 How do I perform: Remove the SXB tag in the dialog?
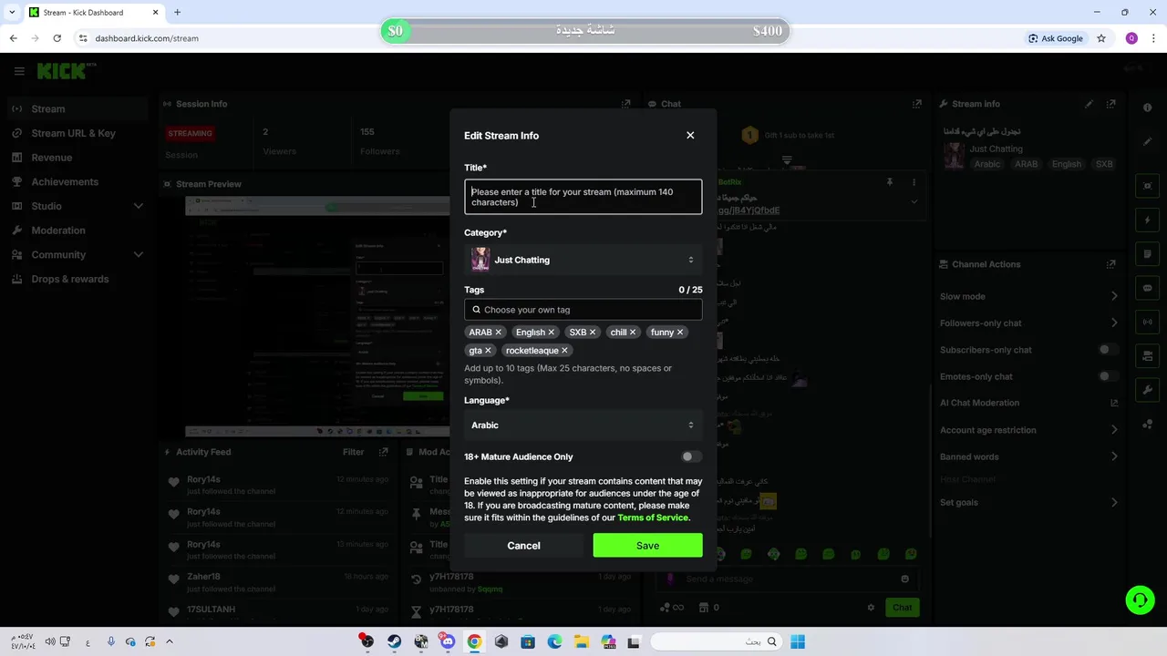pos(592,333)
